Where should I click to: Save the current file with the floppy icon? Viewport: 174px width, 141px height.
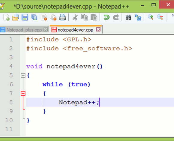click(x=25, y=17)
